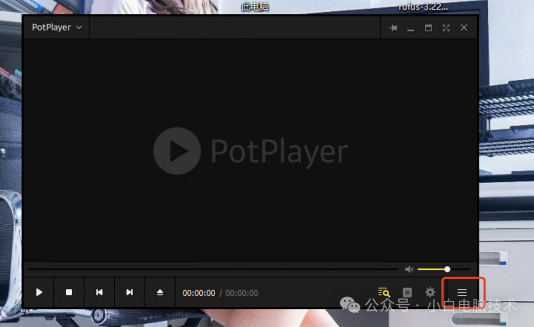Image resolution: width=534 pixels, height=327 pixels.
Task: Skip to the previous track
Action: coord(99,292)
